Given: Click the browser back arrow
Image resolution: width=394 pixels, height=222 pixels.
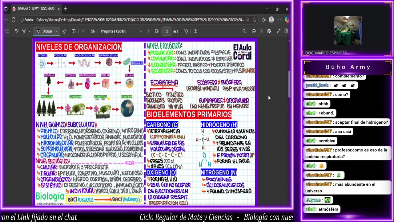Looking at the screenshot, I should click(x=6, y=20).
